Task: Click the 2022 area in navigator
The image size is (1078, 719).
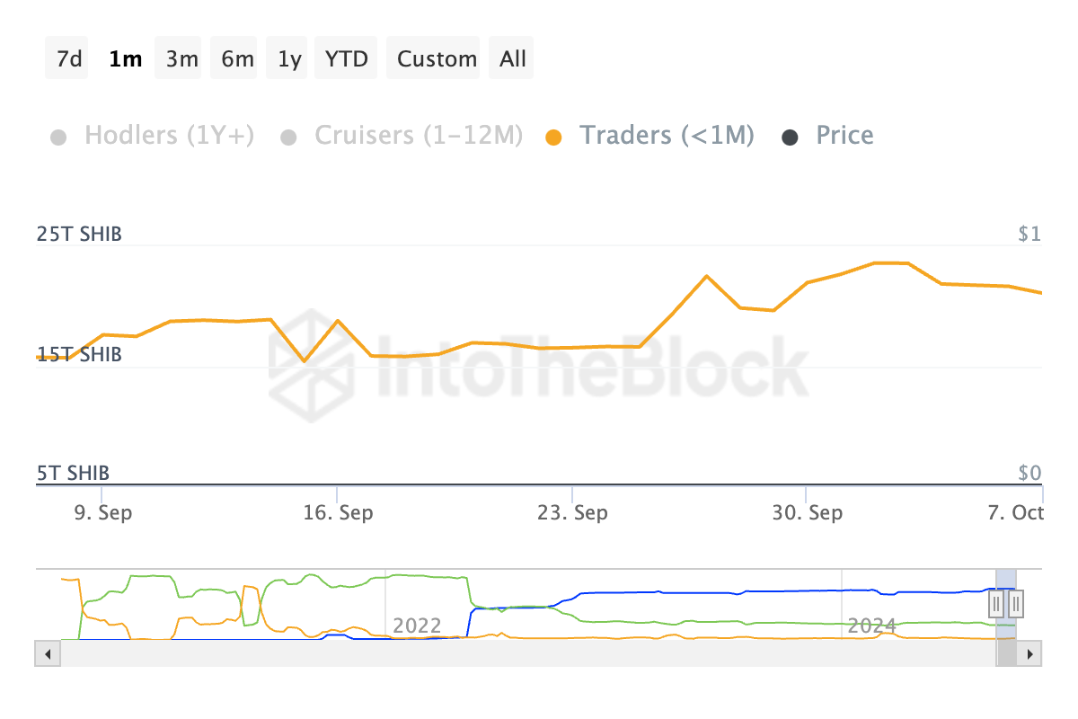Action: coord(417,624)
